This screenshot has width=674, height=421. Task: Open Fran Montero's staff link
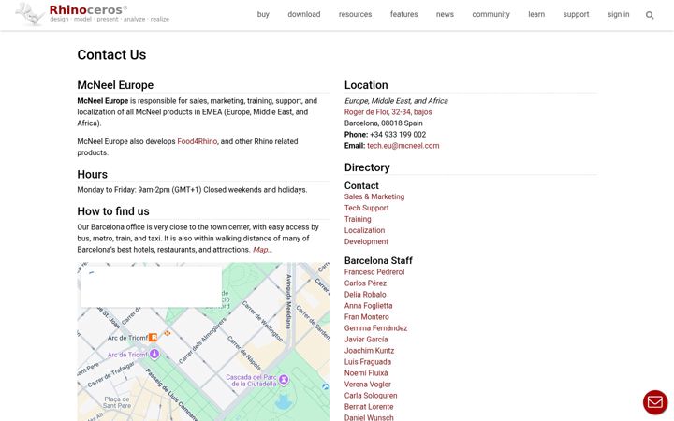pyautogui.click(x=366, y=316)
